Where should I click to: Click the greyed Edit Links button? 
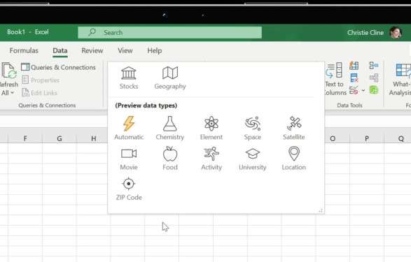click(x=40, y=92)
